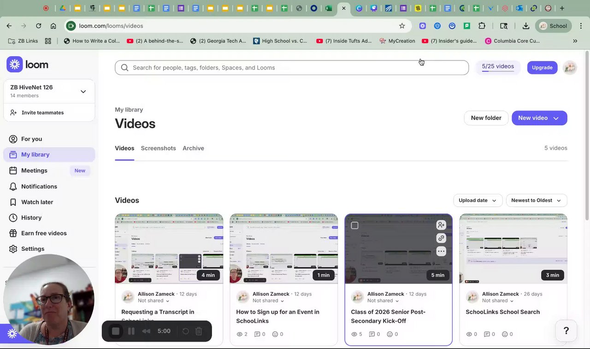This screenshot has height=349, width=590.
Task: Open the profile avatar menu in Loom header
Action: point(570,67)
